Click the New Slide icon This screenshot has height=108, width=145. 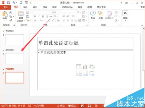(21, 13)
